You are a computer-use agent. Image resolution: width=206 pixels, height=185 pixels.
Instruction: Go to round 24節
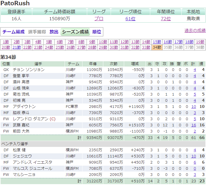[49, 47]
